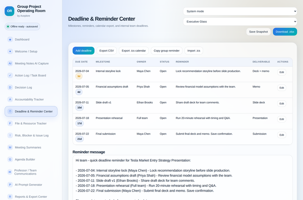Click the green offline-ready status dot
This screenshot has width=303, height=200.
click(x=8, y=27)
